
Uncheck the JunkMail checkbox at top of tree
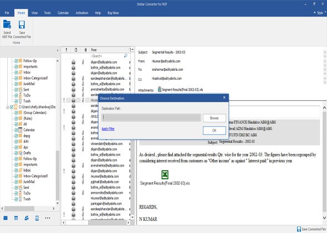click(x=16, y=84)
